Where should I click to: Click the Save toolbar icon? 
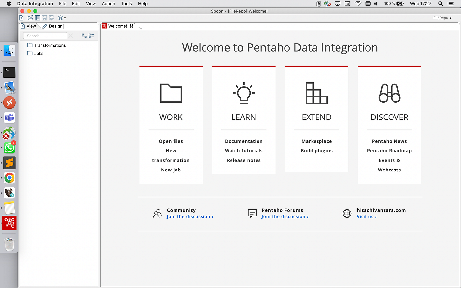44,18
